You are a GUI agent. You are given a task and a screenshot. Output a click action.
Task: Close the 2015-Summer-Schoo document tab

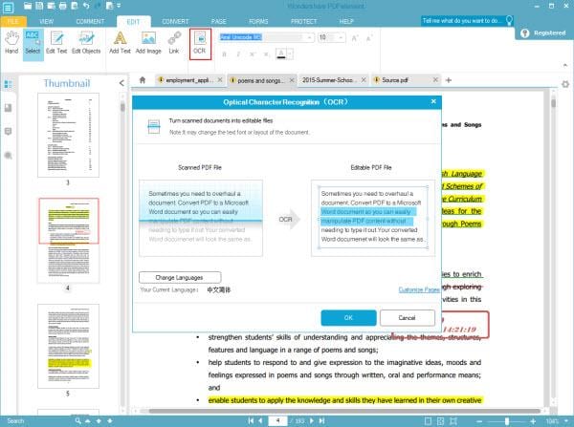[x=364, y=79]
